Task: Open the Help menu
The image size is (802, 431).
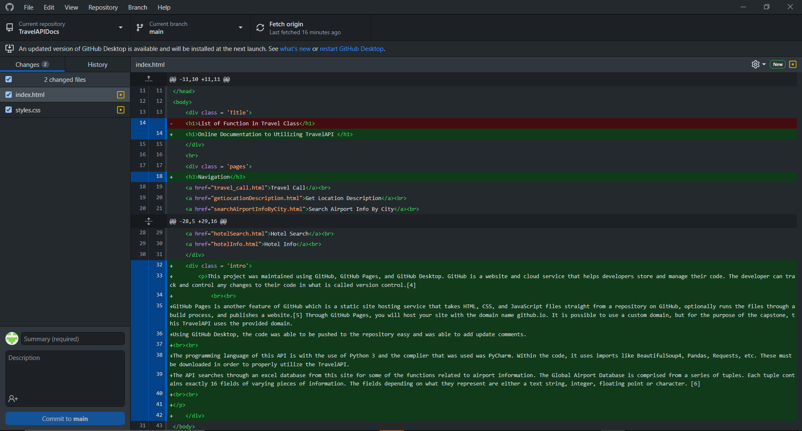Action: 164,8
